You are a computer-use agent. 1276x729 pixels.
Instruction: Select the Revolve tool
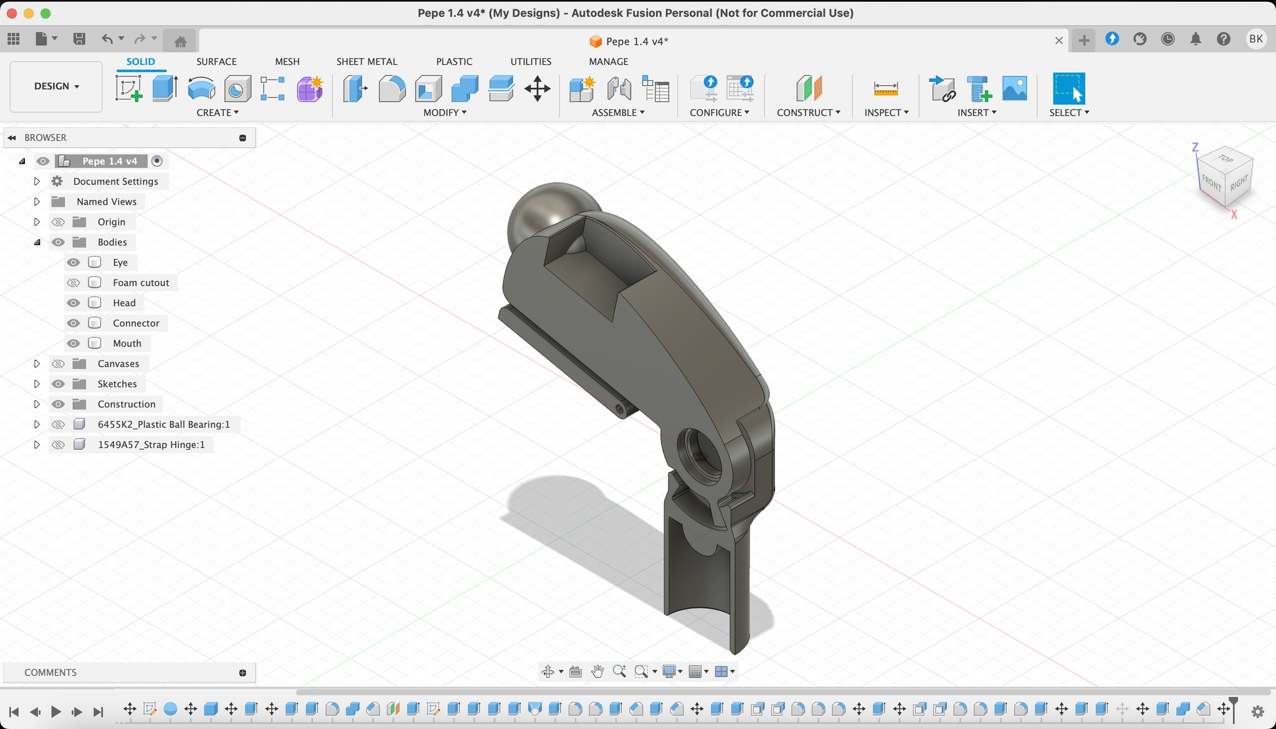pyautogui.click(x=201, y=88)
